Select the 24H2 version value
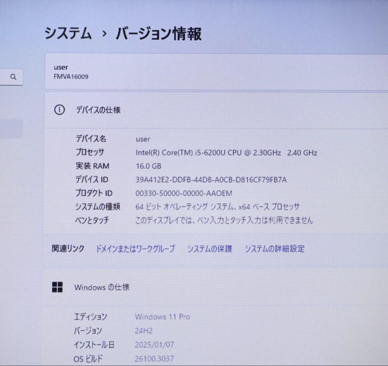This screenshot has height=366, width=388. (x=144, y=331)
